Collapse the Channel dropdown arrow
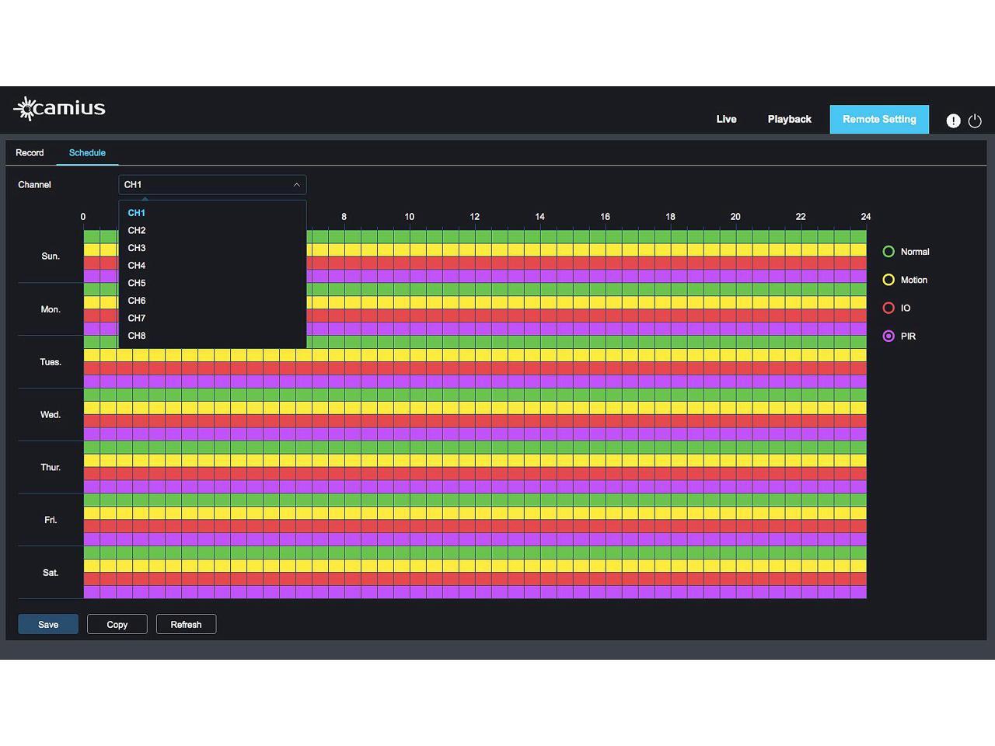 (296, 185)
